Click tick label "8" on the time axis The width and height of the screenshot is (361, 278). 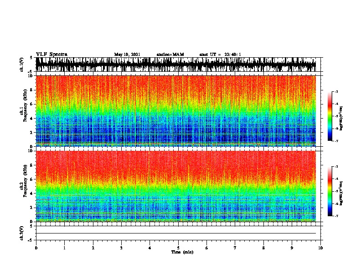point(263,248)
